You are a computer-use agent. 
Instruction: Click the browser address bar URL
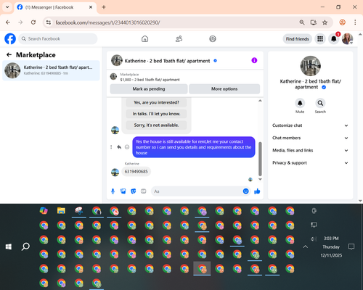click(x=107, y=22)
